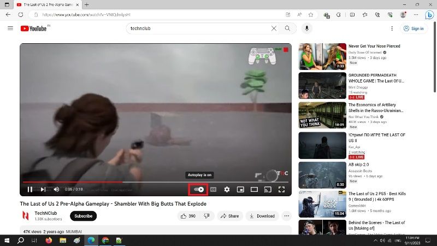
Task: Skip to the next video
Action: [x=43, y=189]
